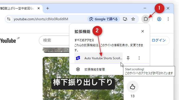Click the Auto Youtube Shorts Scroller extension
This screenshot has height=100, width=179.
(99, 58)
